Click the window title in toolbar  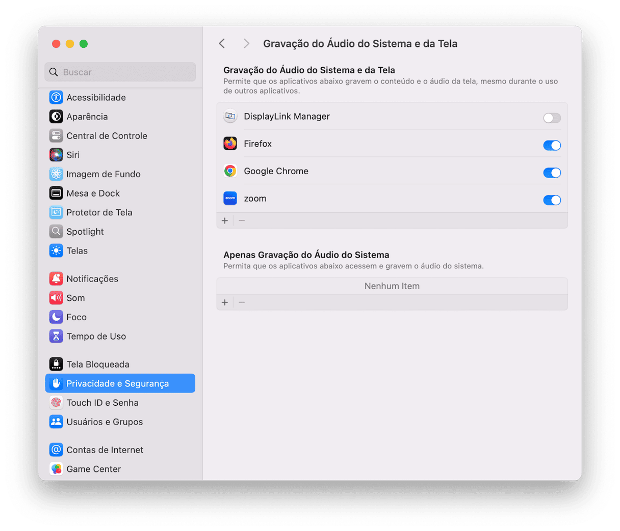pyautogui.click(x=360, y=44)
